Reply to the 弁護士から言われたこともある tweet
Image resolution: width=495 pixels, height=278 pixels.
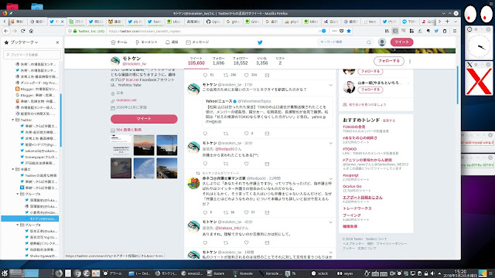[205, 164]
